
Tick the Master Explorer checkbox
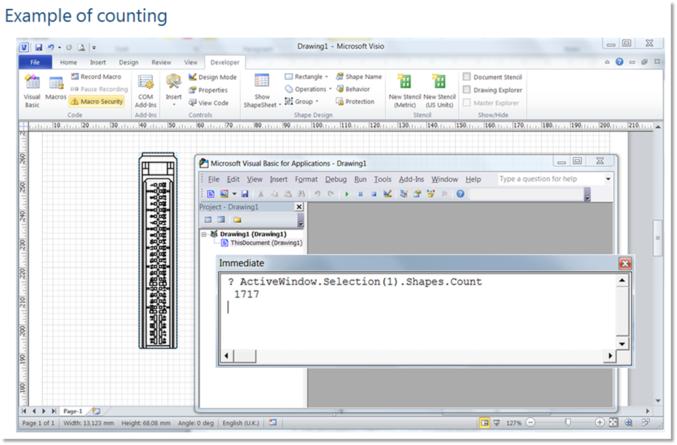point(467,103)
